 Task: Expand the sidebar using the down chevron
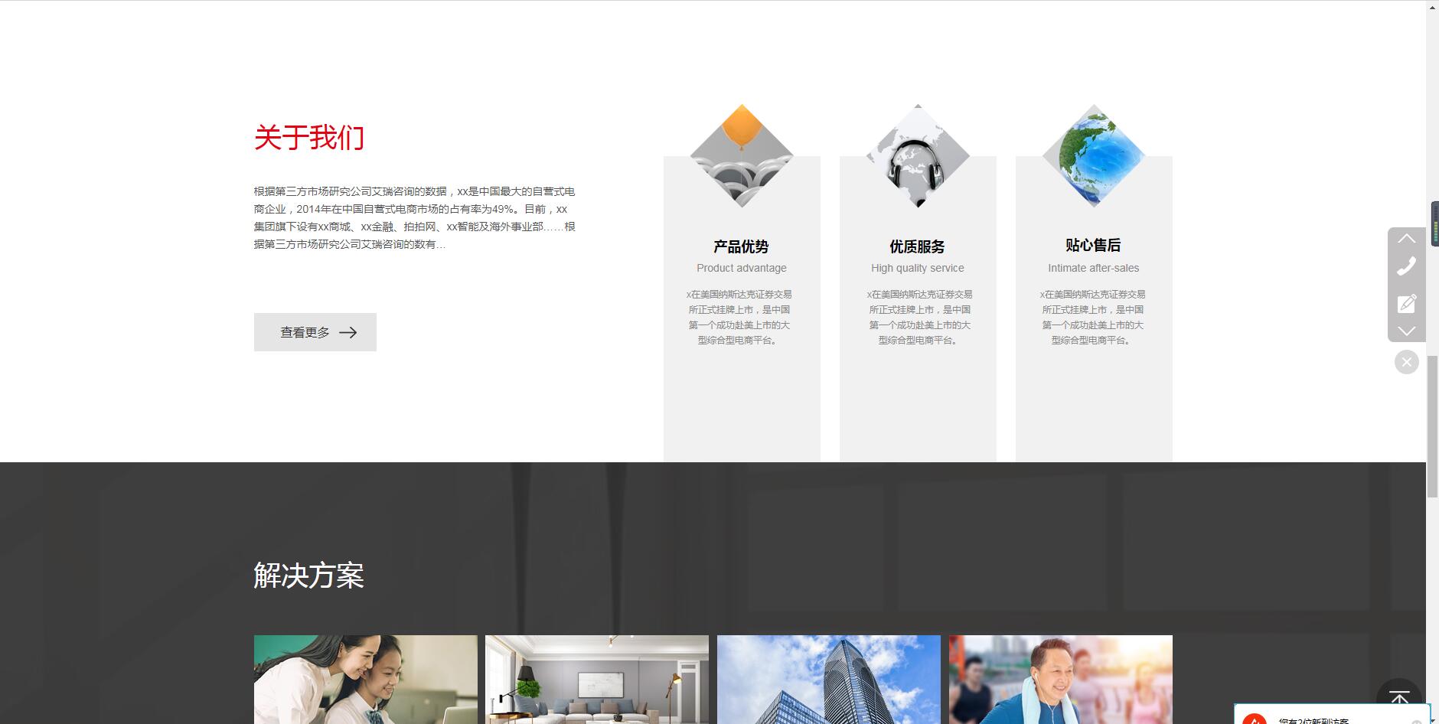coord(1406,331)
